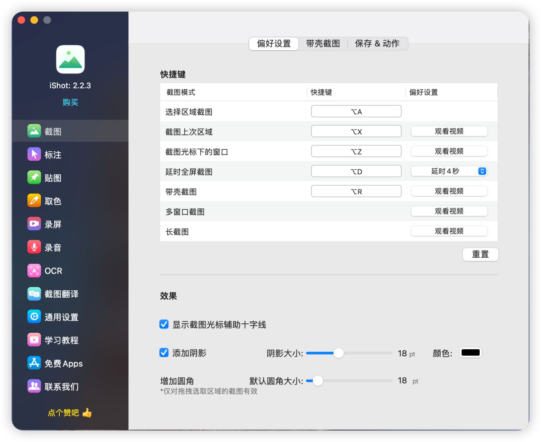This screenshot has height=442, width=541.
Task: Click 观看视频 for 长截图
Action: click(x=449, y=231)
